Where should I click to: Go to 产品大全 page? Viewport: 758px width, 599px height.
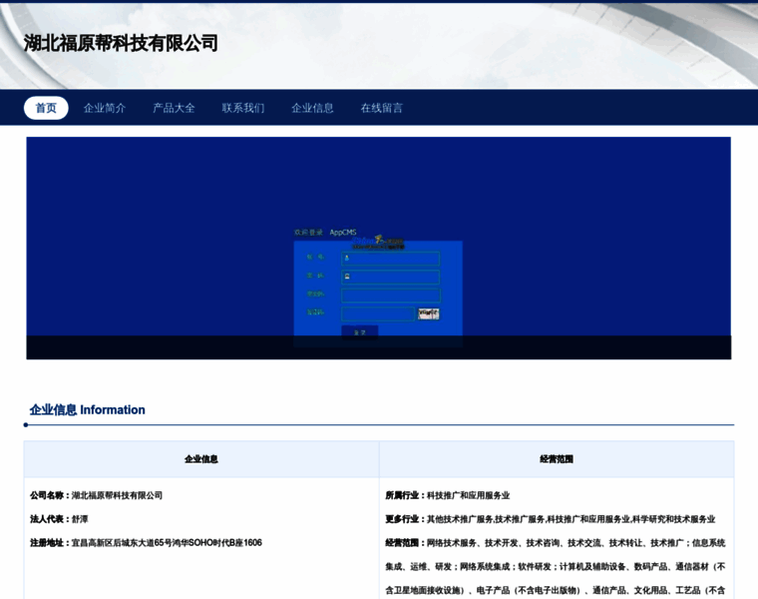174,108
